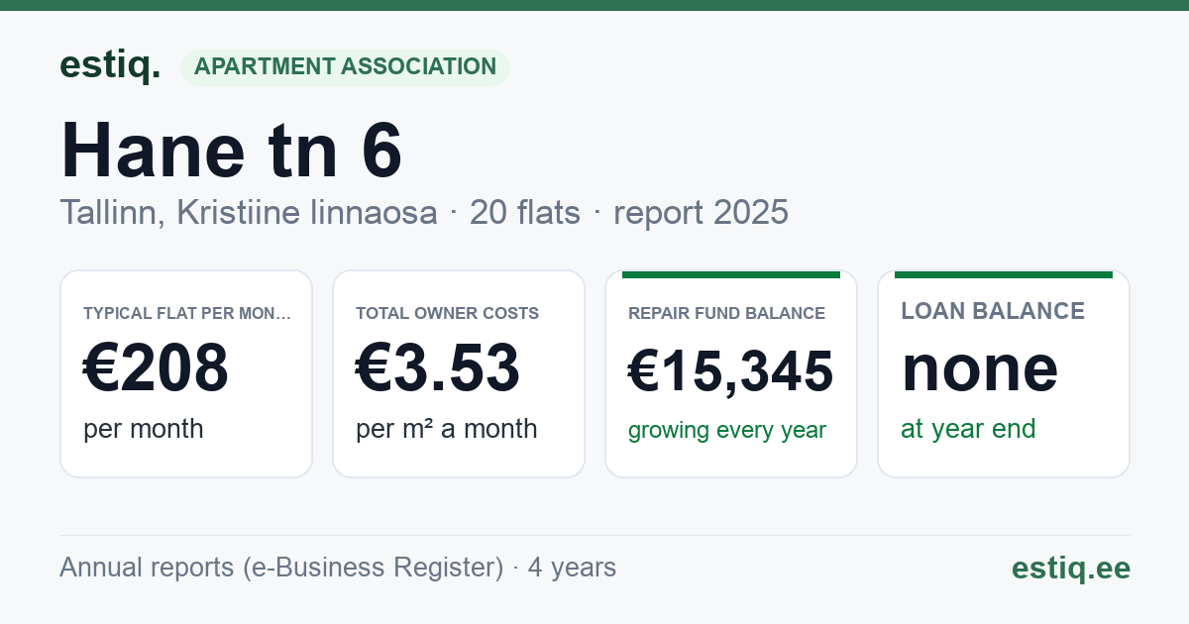Click the €3.53 value
This screenshot has width=1189, height=624.
click(438, 368)
